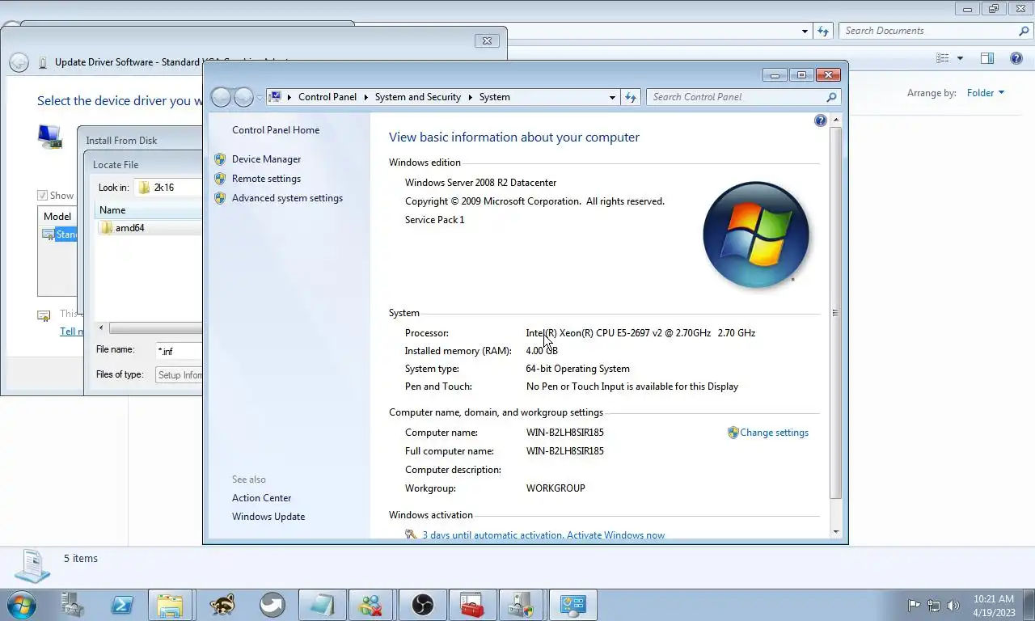Click System window scrollbar down arrow
1035x621 pixels.
point(835,532)
